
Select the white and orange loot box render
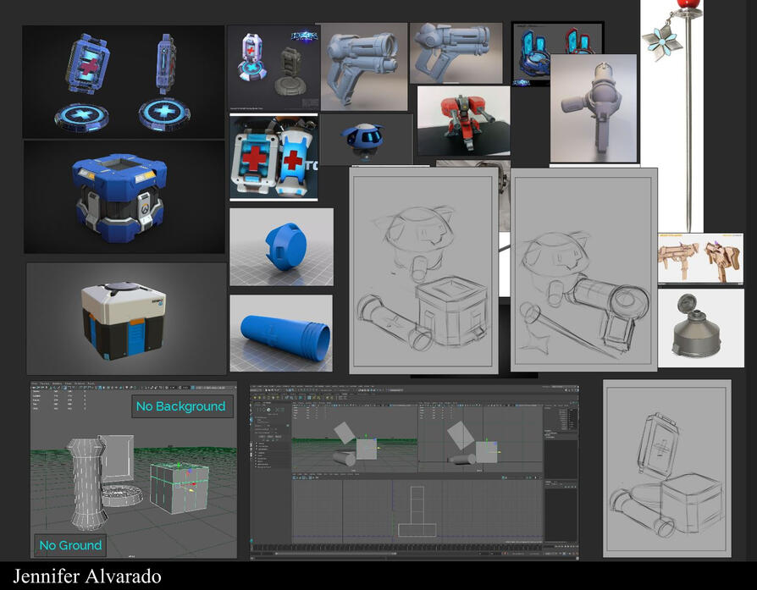coord(125,317)
